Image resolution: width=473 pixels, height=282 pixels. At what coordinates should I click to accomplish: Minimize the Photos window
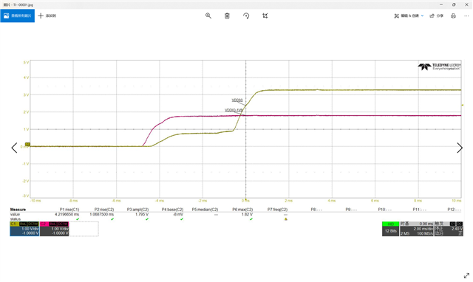[x=441, y=4]
